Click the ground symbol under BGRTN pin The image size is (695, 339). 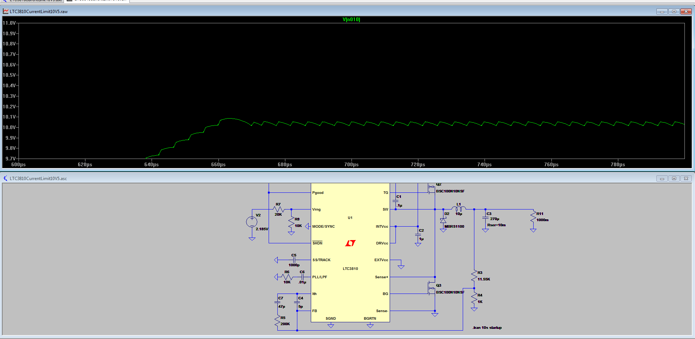tap(370, 326)
